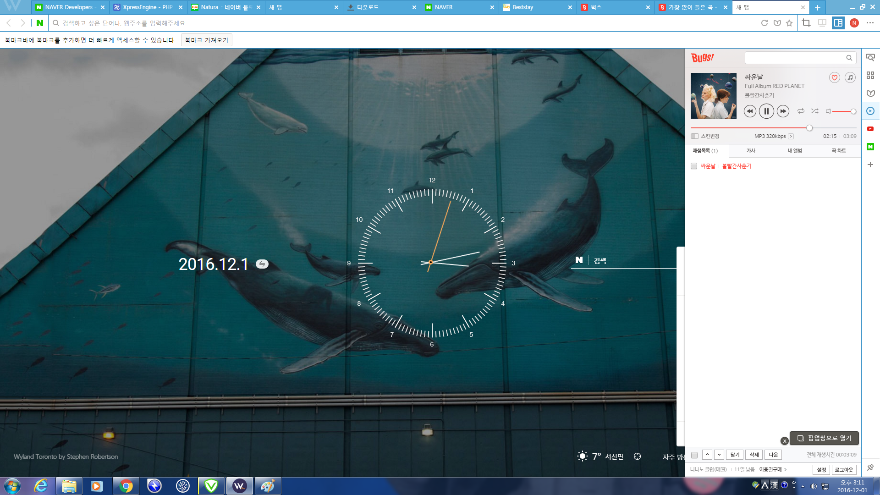Click the weather location target icon

coord(637,456)
